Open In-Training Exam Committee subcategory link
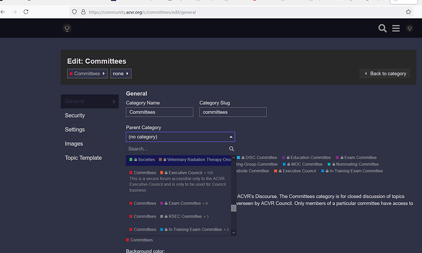Screen dimensions: 422x253 (x=352, y=171)
